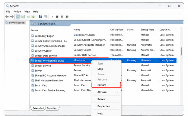188x116 pixels.
Task: Choose Restart from the context menu
Action: (106, 85)
